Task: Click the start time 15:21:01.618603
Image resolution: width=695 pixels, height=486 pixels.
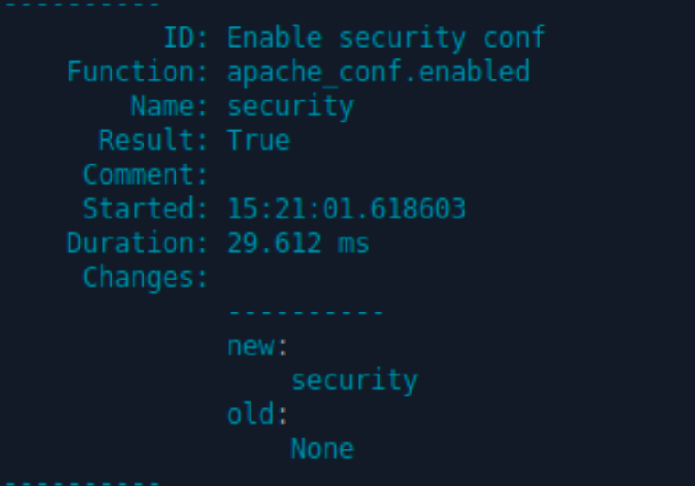Action: click(346, 209)
